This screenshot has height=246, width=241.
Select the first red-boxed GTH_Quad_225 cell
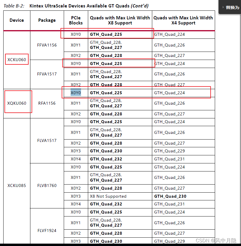106,34
